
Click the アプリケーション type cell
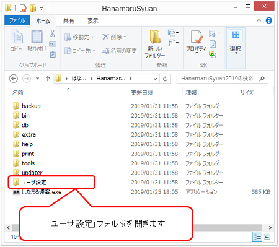click(x=201, y=192)
